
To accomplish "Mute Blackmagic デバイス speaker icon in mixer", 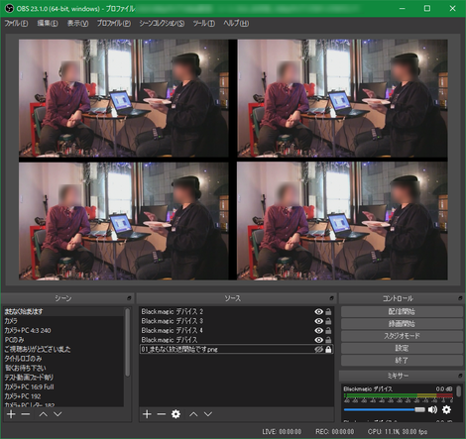I will click(x=432, y=409).
